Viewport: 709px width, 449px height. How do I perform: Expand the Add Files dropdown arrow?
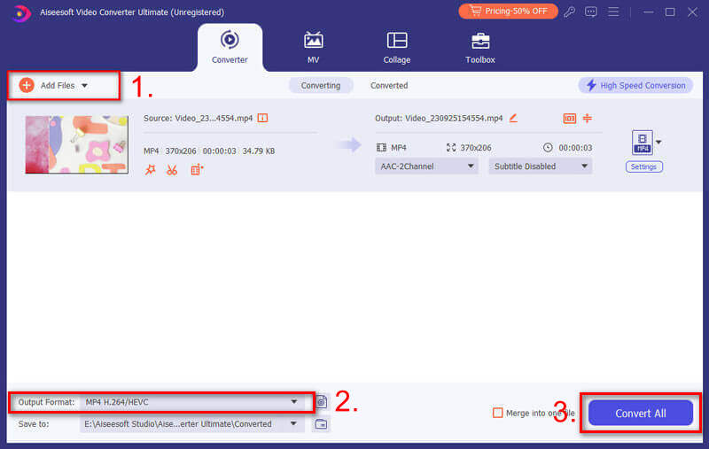(x=84, y=85)
